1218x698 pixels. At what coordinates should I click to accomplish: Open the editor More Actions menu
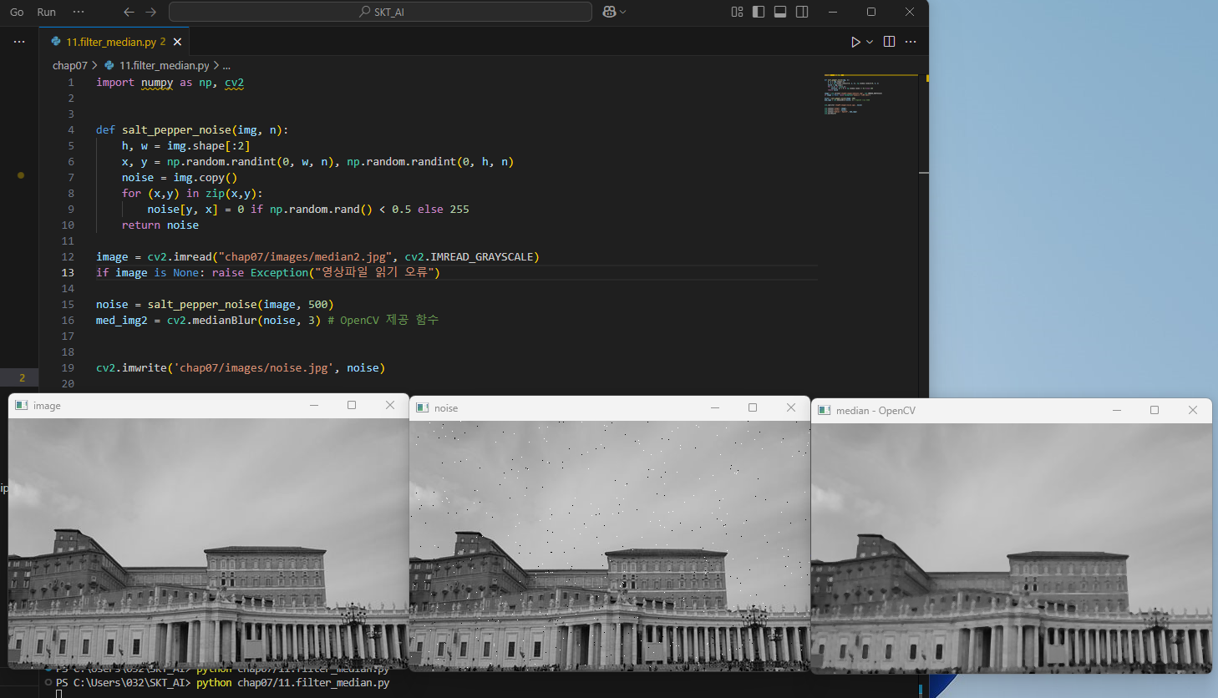click(x=911, y=42)
